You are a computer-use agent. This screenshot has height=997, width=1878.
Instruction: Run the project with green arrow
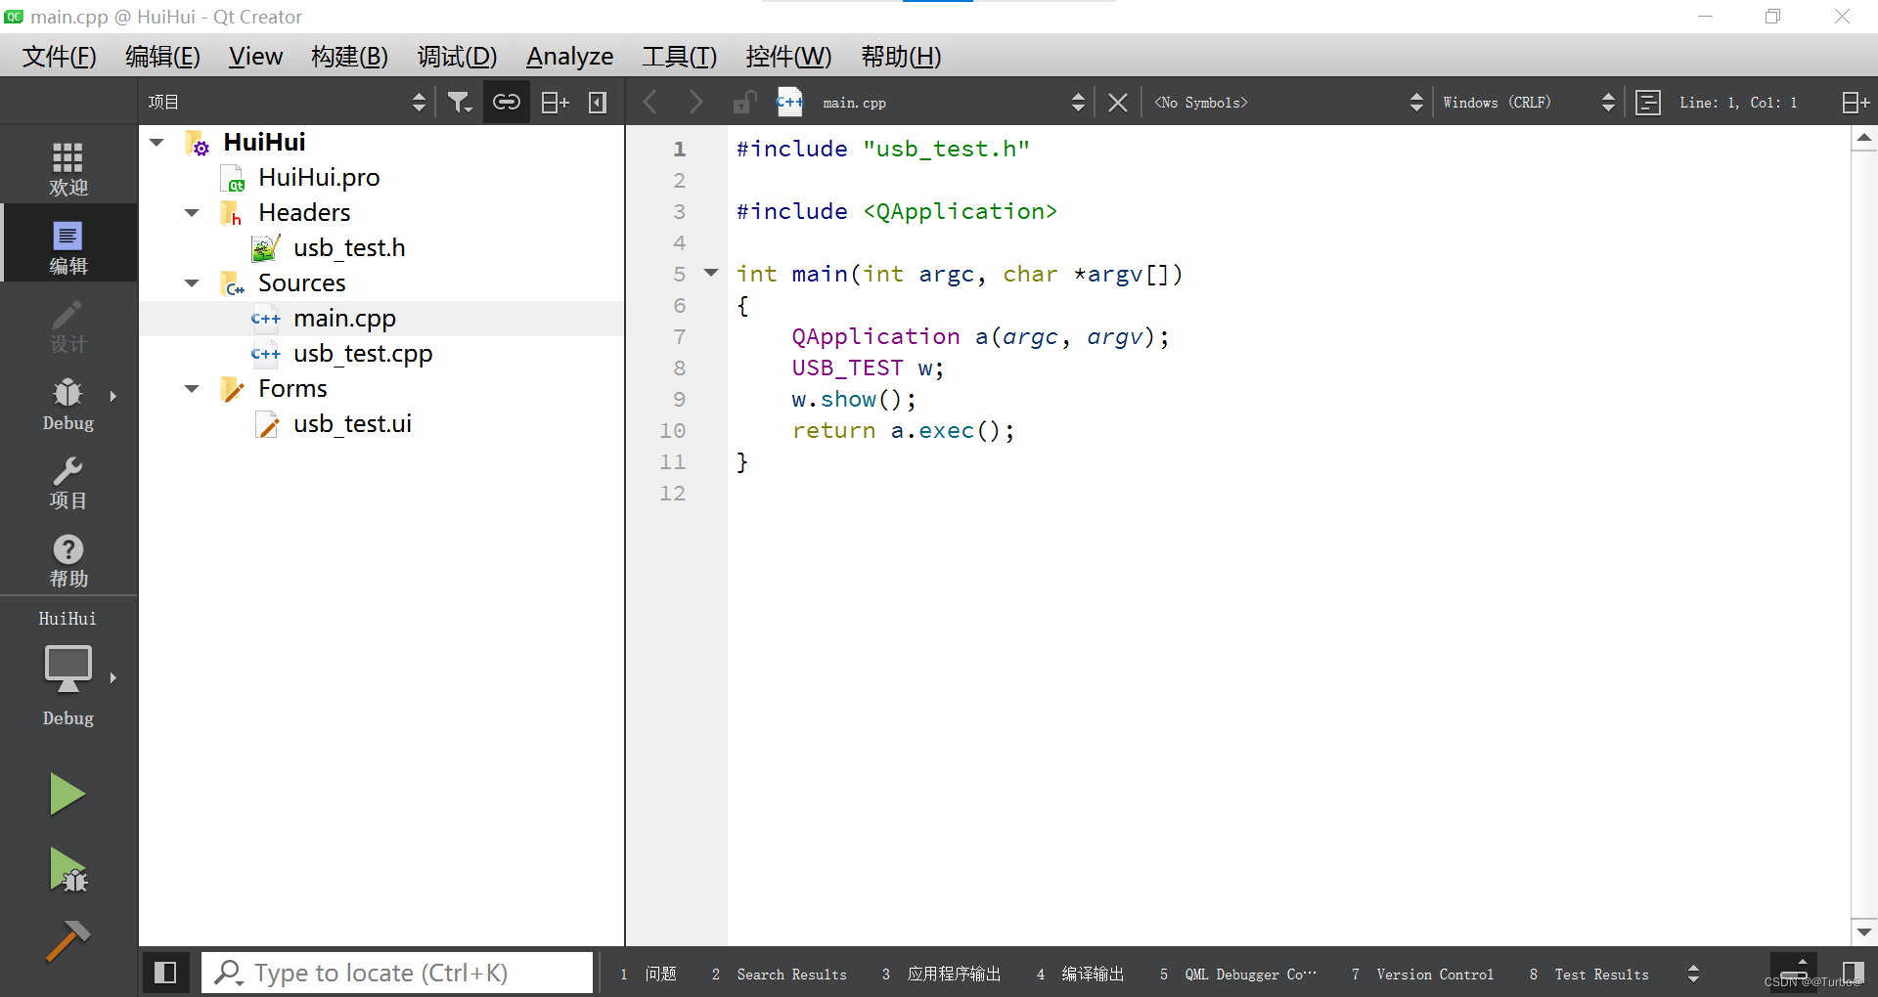coord(67,794)
